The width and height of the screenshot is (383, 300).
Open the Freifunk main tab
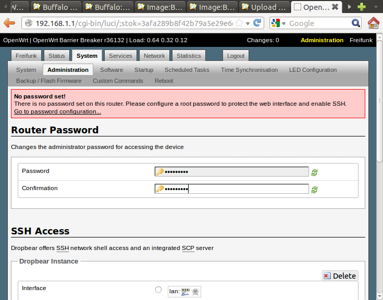click(x=26, y=56)
